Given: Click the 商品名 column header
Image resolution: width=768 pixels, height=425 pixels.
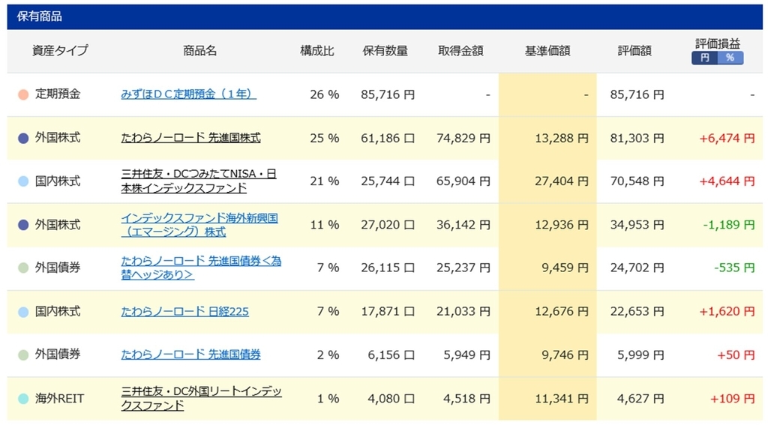Looking at the screenshot, I should tap(199, 50).
